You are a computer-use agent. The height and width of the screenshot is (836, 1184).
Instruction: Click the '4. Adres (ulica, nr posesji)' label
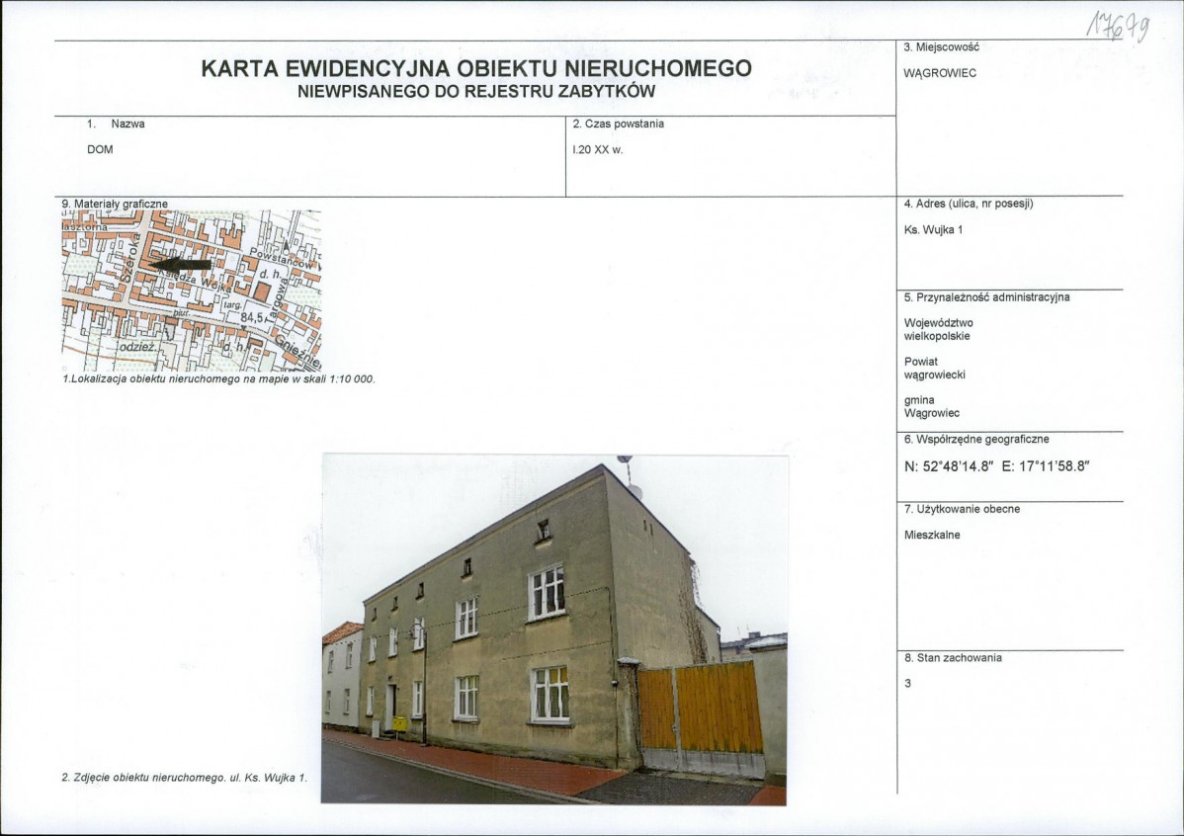pos(969,204)
